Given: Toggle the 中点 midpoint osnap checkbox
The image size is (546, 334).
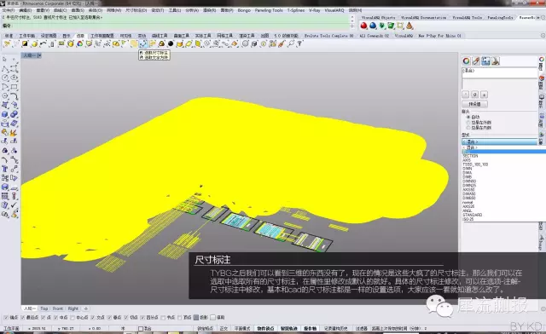Looking at the screenshot, I should pos(55,317).
